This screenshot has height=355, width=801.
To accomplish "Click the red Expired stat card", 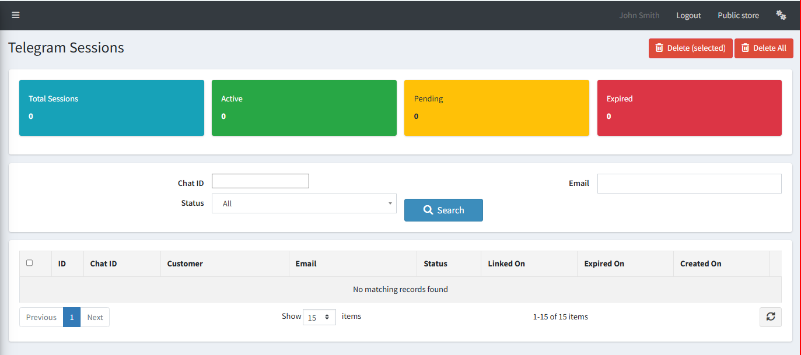I will [689, 108].
